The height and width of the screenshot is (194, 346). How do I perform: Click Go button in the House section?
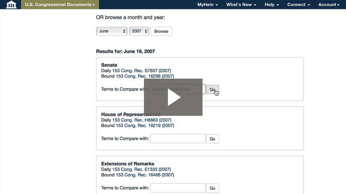coord(212,139)
